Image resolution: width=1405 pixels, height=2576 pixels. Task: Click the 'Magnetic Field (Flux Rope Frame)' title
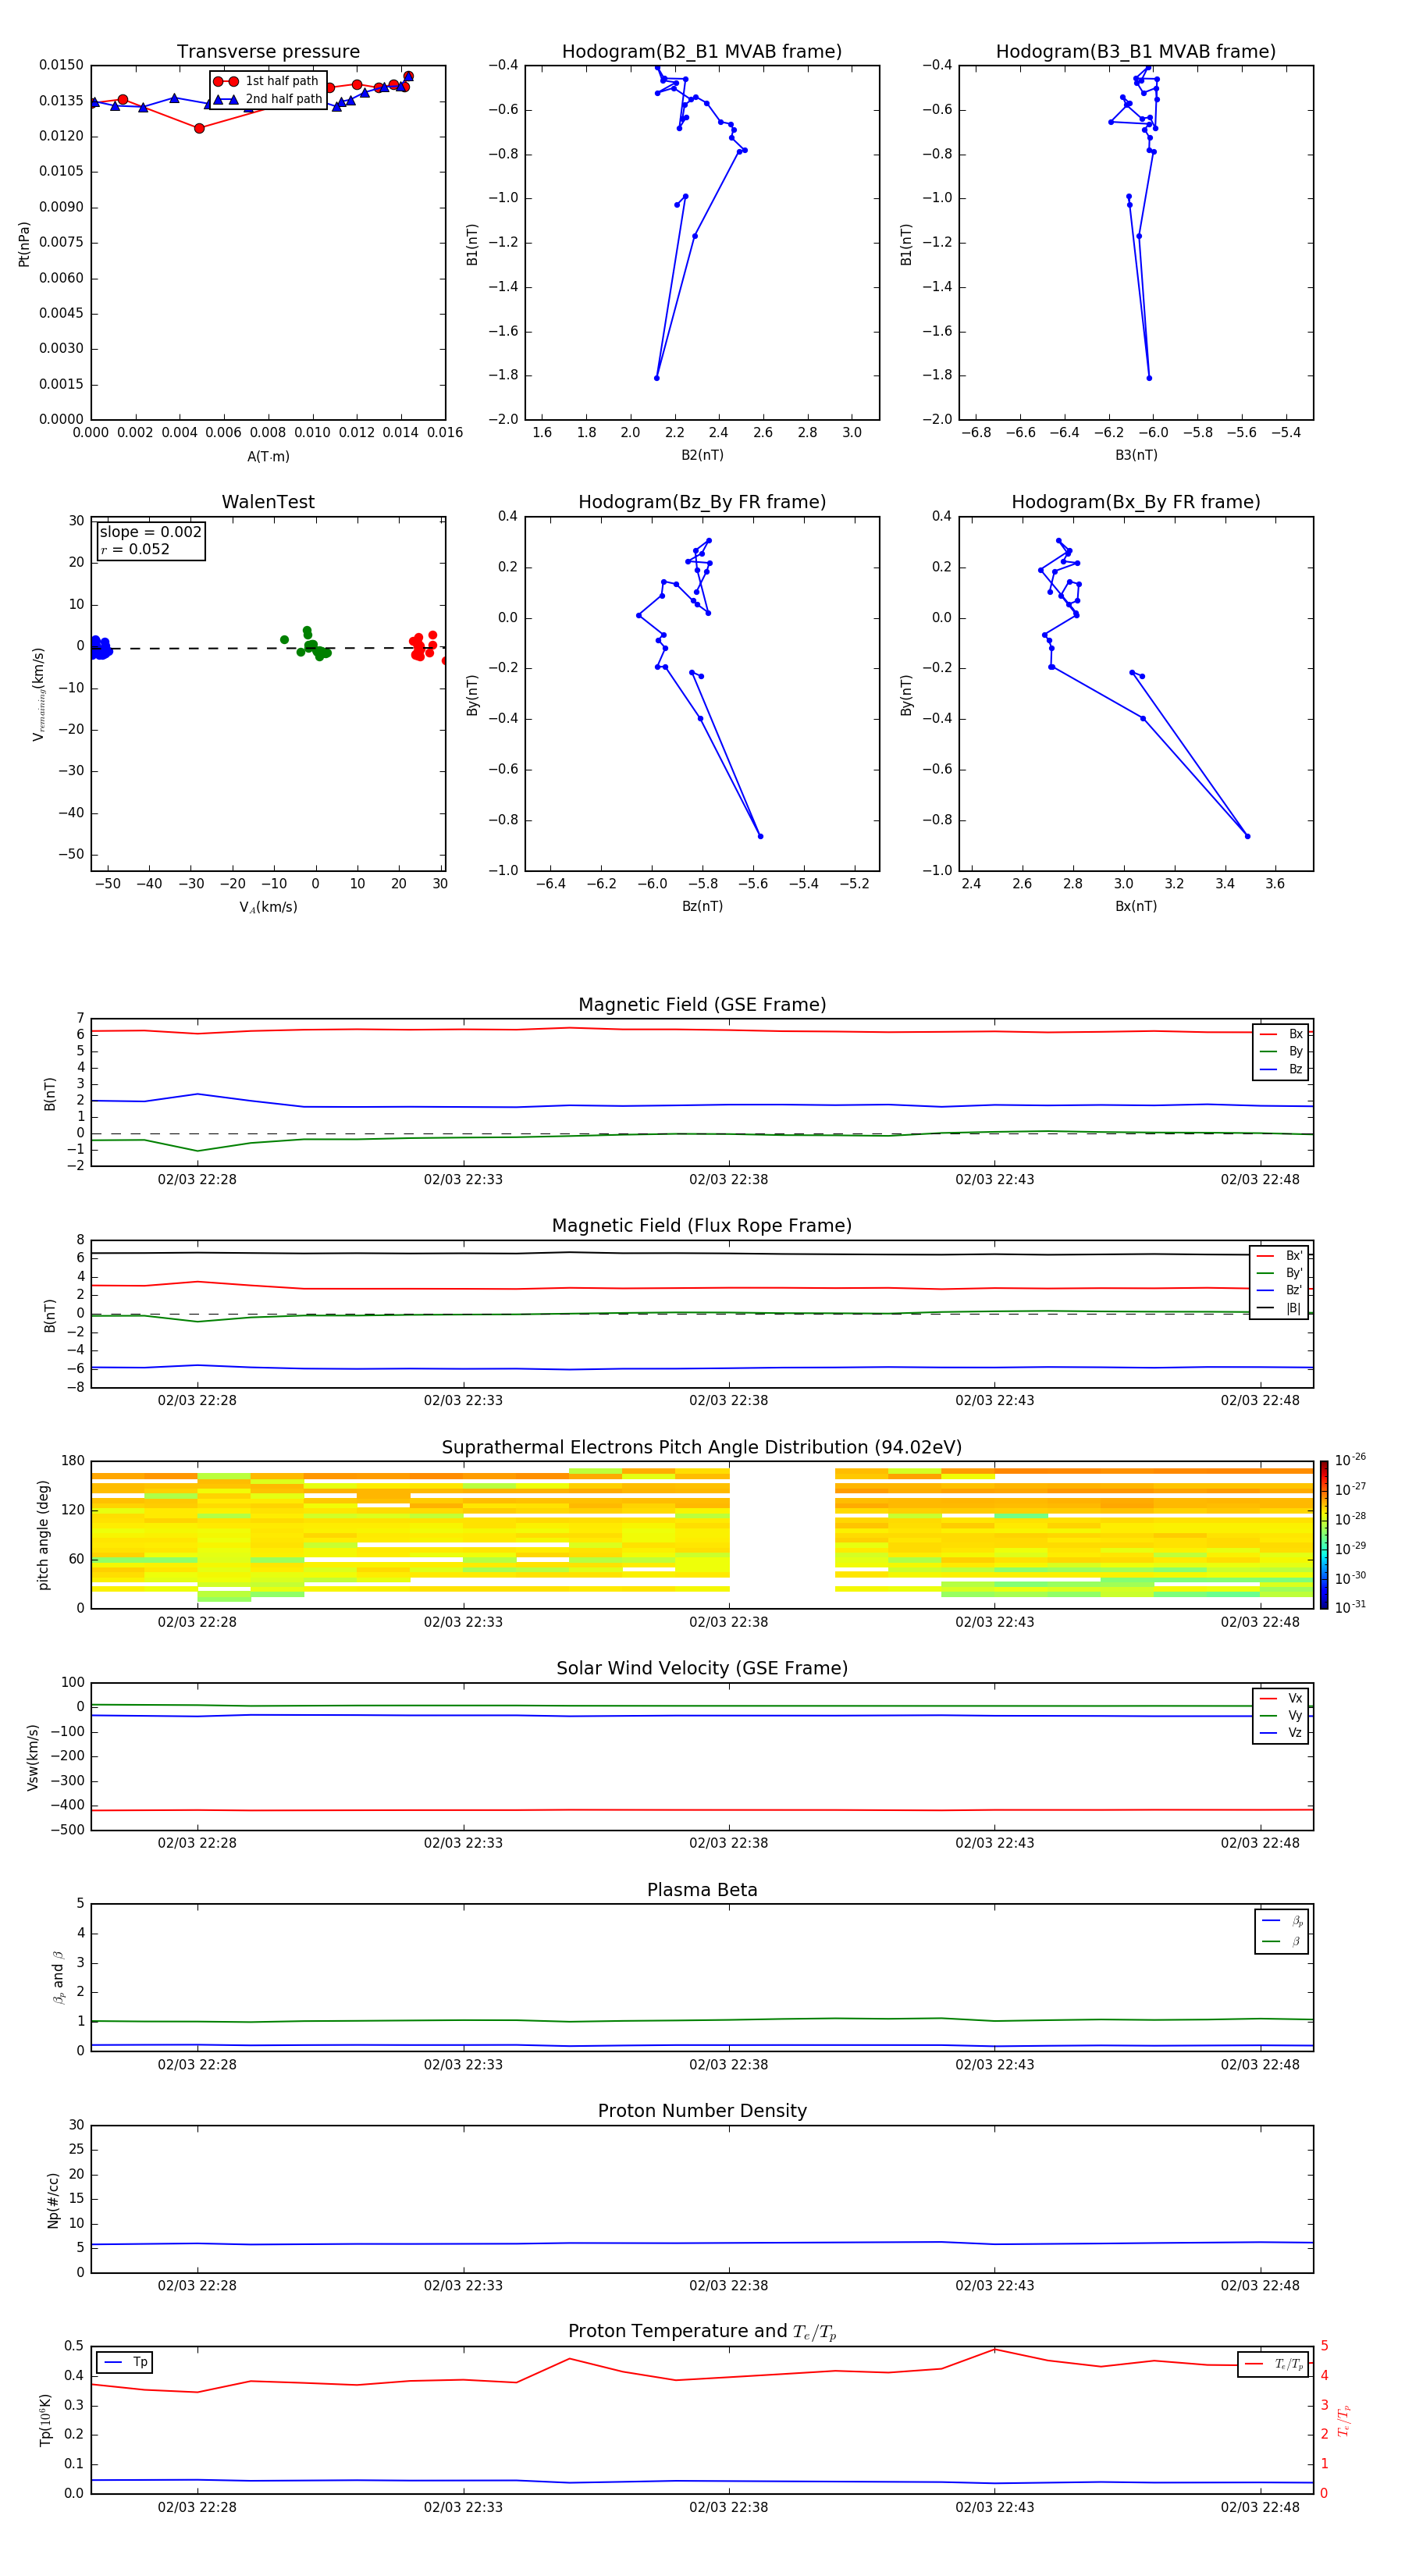(702, 1226)
